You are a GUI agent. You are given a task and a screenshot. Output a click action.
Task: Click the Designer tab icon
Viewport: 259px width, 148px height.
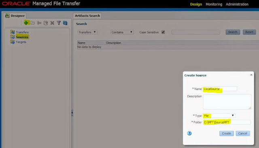(7, 16)
